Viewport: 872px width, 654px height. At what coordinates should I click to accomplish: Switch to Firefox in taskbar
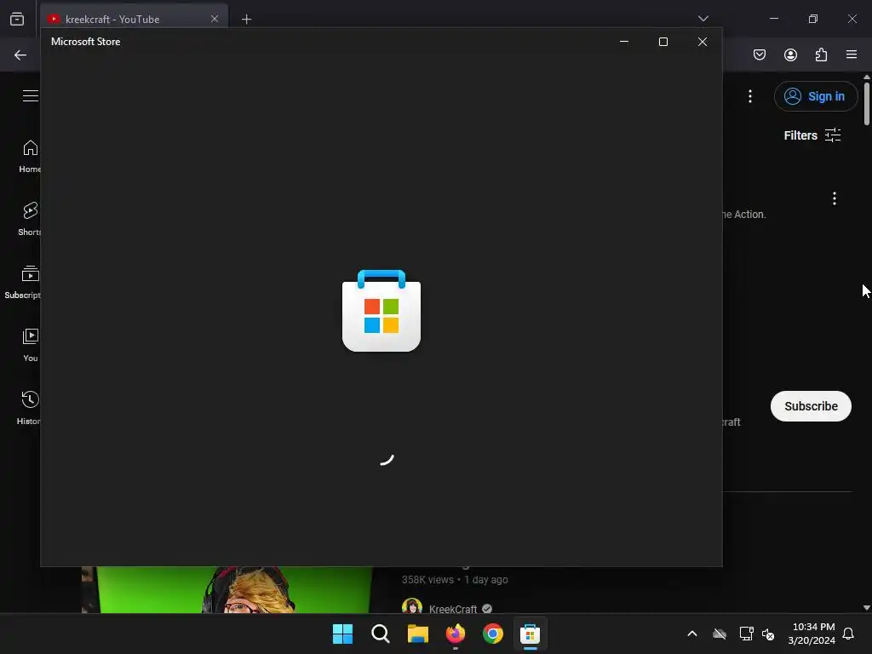pyautogui.click(x=456, y=634)
